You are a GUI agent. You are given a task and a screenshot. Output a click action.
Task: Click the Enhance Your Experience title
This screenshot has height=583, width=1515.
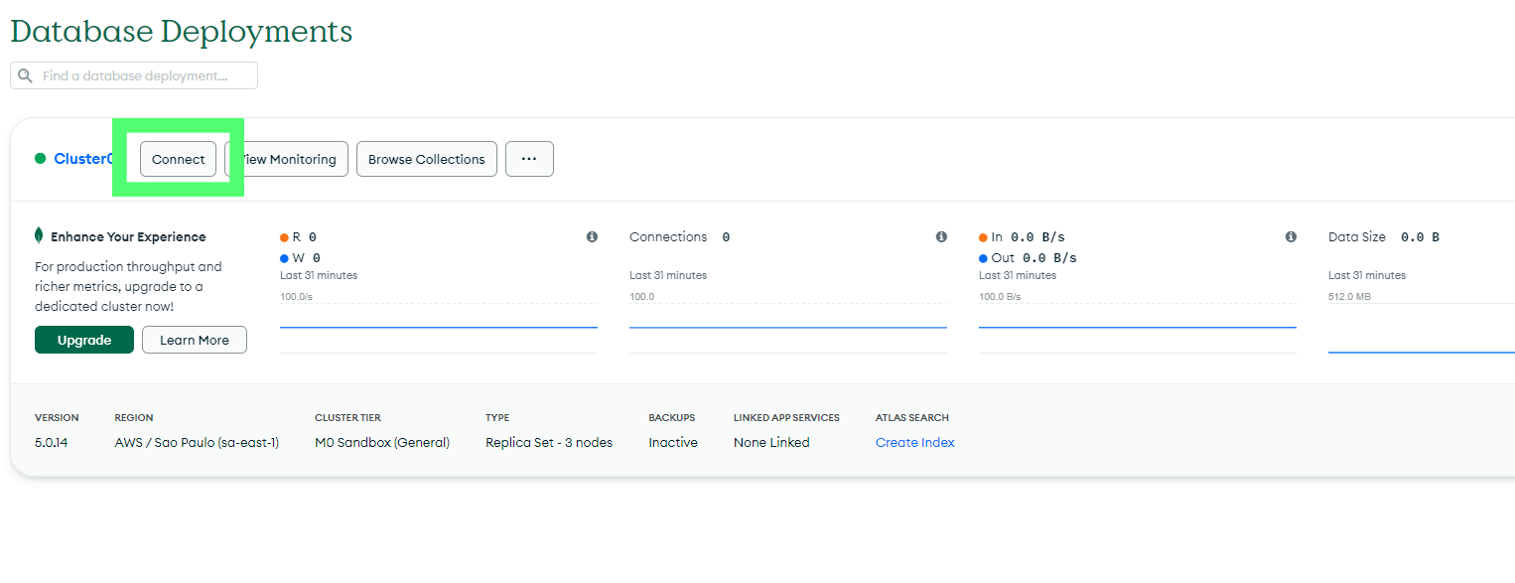tap(128, 237)
